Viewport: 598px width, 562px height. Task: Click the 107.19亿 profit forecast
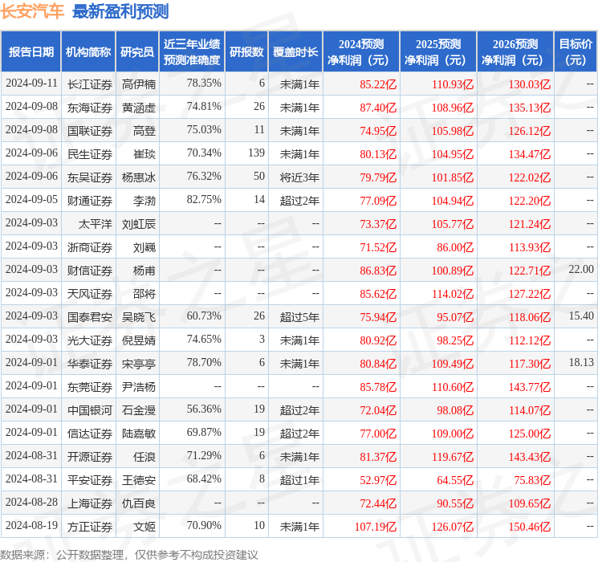(376, 527)
